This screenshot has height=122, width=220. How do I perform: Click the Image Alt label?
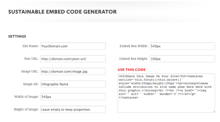click(x=31, y=84)
